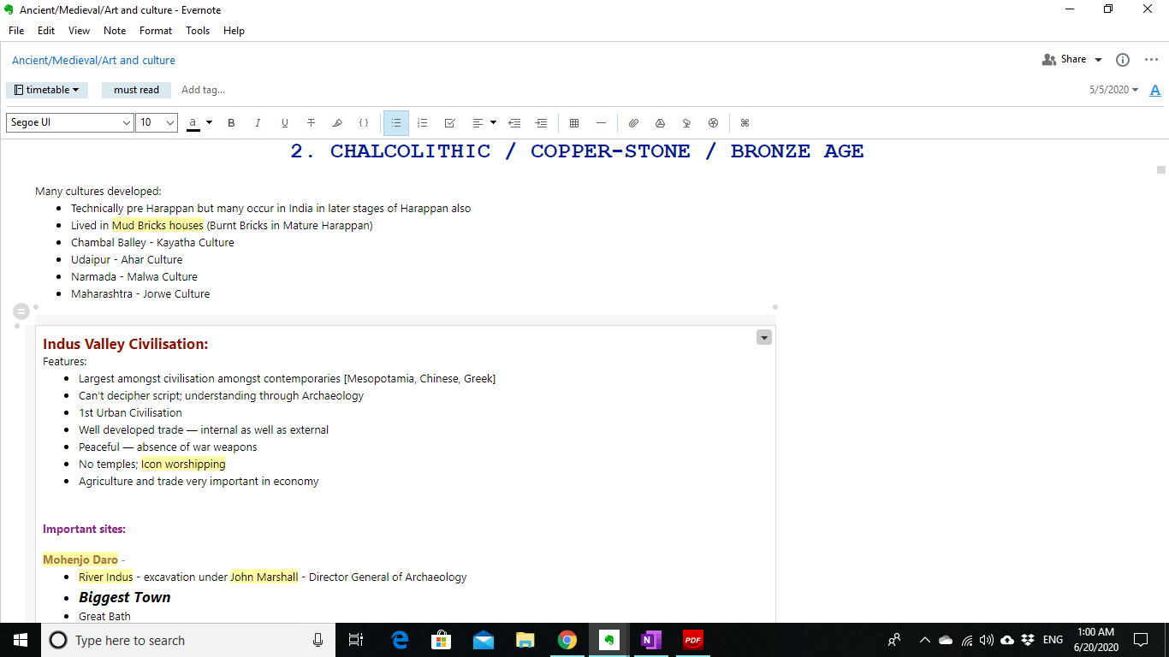Image resolution: width=1169 pixels, height=657 pixels.
Task: Insert a Google Drive file
Action: pos(660,123)
